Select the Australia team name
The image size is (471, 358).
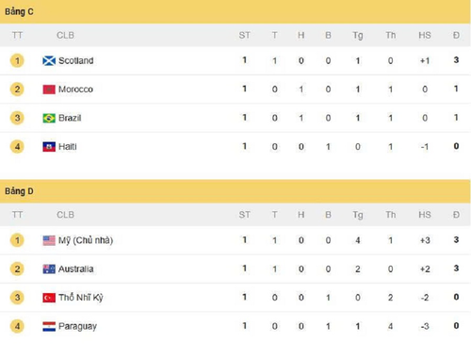pyautogui.click(x=76, y=269)
